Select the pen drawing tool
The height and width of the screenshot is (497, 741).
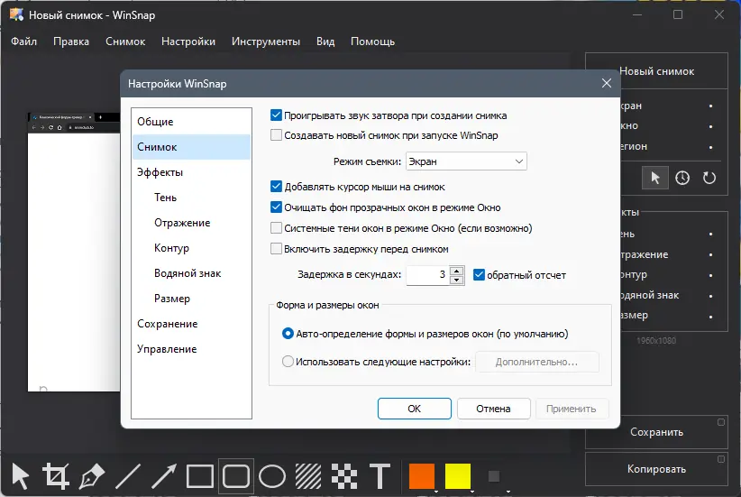coord(92,475)
